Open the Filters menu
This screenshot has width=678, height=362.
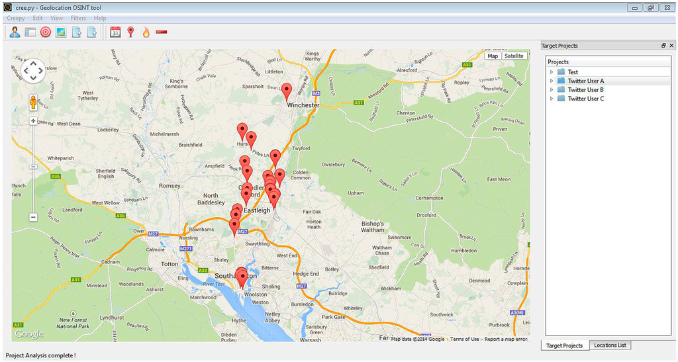pyautogui.click(x=78, y=18)
